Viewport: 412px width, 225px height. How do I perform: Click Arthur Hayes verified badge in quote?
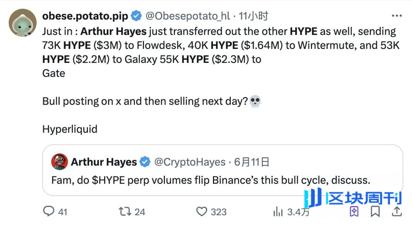point(145,162)
